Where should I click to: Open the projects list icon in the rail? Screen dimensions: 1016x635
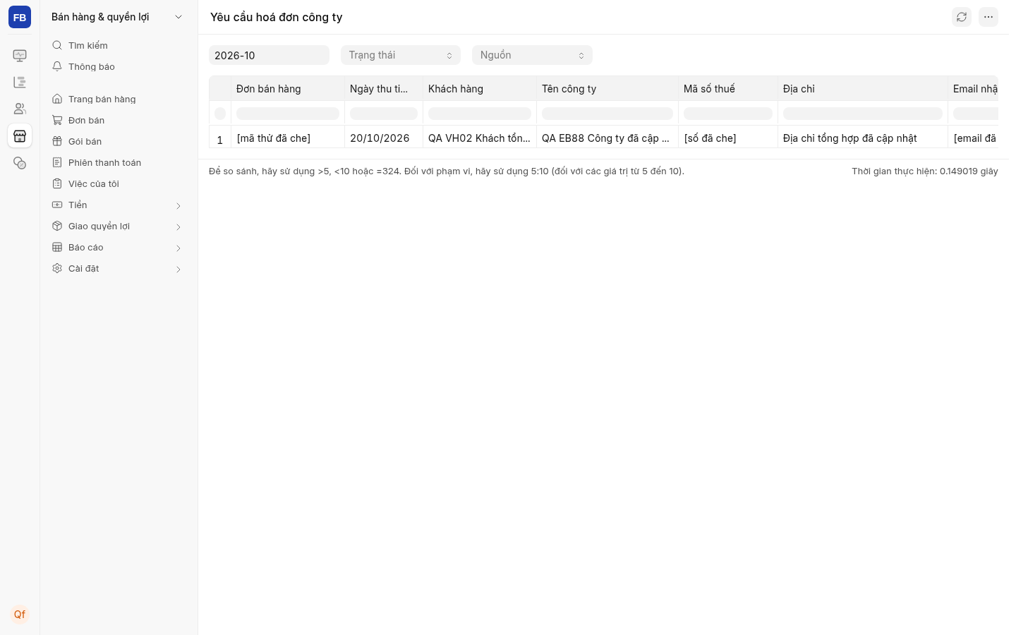coord(20,82)
